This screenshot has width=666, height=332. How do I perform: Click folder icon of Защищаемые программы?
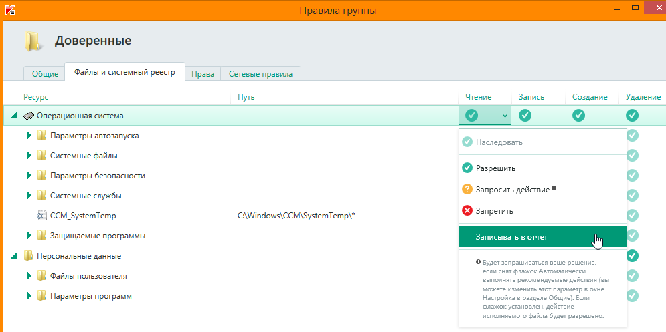click(x=41, y=236)
